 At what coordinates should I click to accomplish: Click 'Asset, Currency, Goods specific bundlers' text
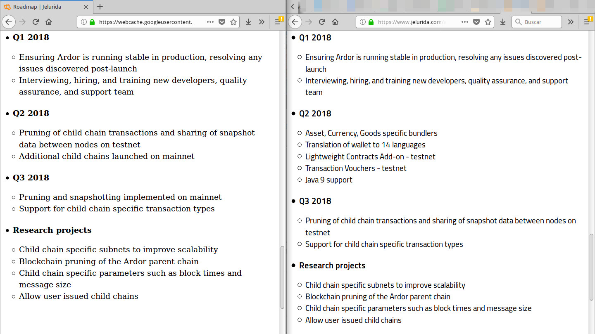pyautogui.click(x=371, y=133)
